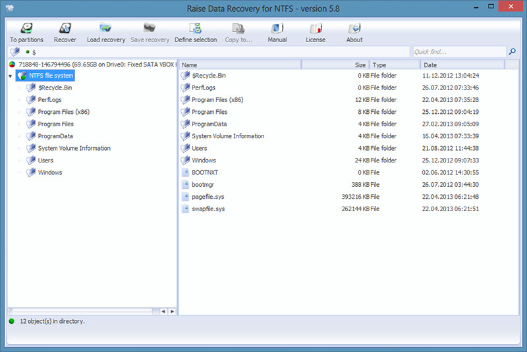Click the $Recycle.Bin folder icon in file list
Image resolution: width=527 pixels, height=352 pixels.
[x=185, y=76]
